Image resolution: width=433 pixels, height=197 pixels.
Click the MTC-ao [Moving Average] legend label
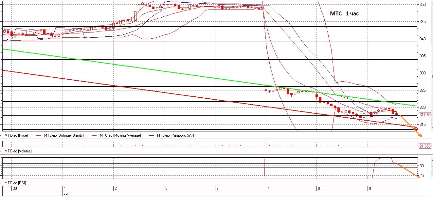point(120,135)
